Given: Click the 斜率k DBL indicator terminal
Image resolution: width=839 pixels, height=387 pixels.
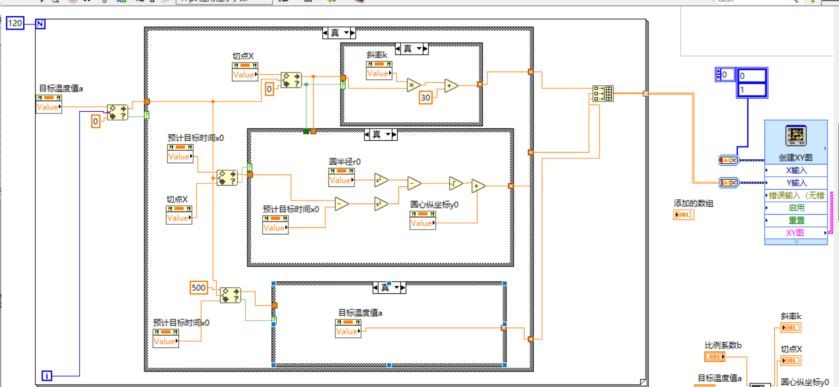Looking at the screenshot, I should click(x=791, y=328).
